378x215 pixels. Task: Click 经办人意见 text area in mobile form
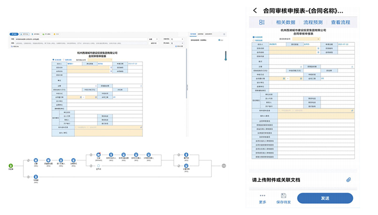pos(316,116)
